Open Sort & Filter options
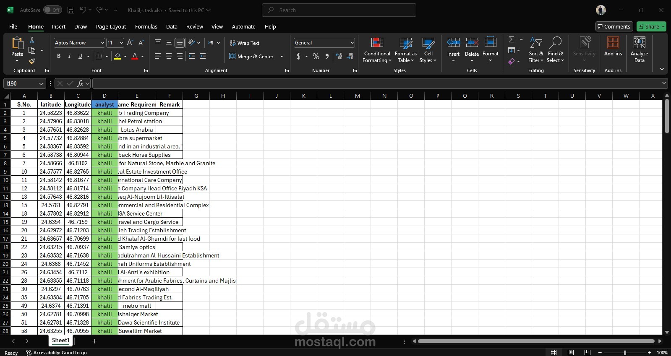Image resolution: width=671 pixels, height=356 pixels. tap(536, 50)
